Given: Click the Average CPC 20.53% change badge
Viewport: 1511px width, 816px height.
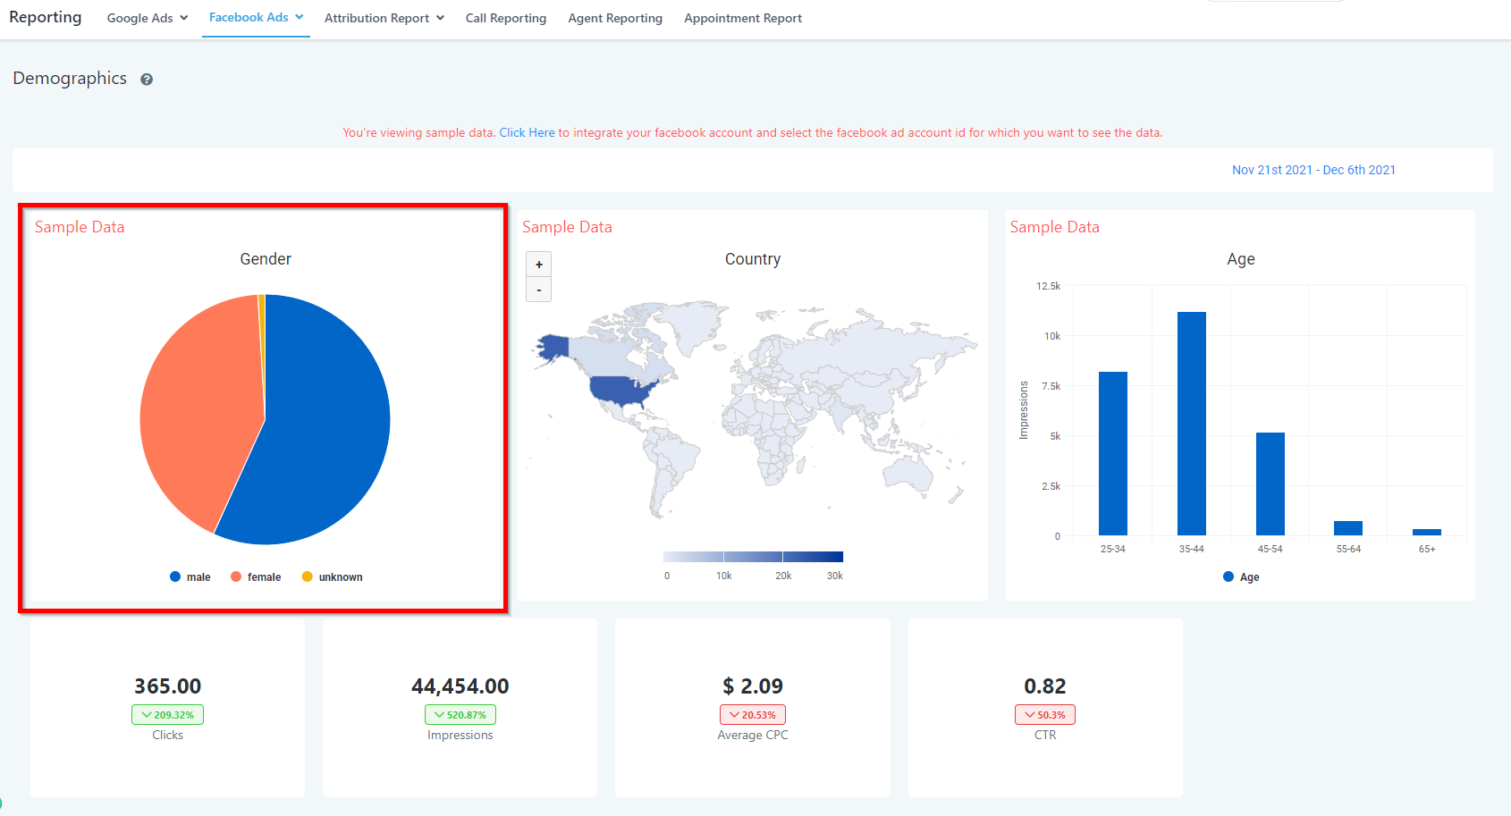Looking at the screenshot, I should tap(753, 715).
